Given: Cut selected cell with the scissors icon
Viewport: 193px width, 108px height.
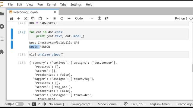Looking at the screenshot, I should (26, 18).
